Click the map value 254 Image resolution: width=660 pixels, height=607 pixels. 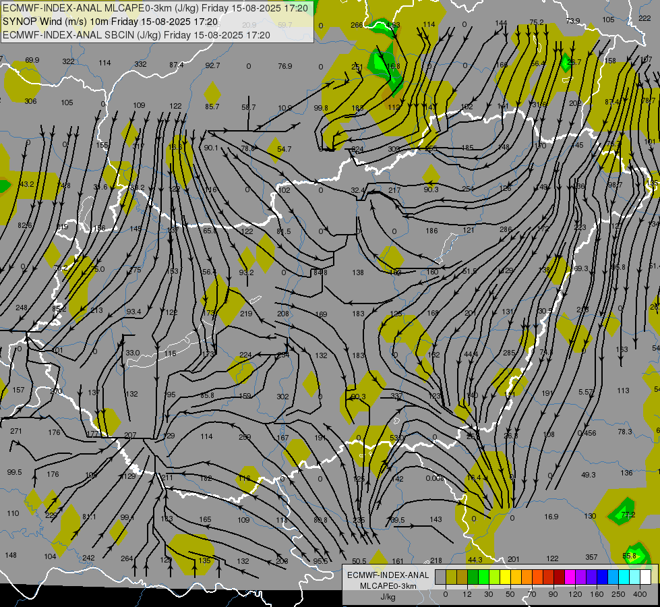tap(468, 189)
